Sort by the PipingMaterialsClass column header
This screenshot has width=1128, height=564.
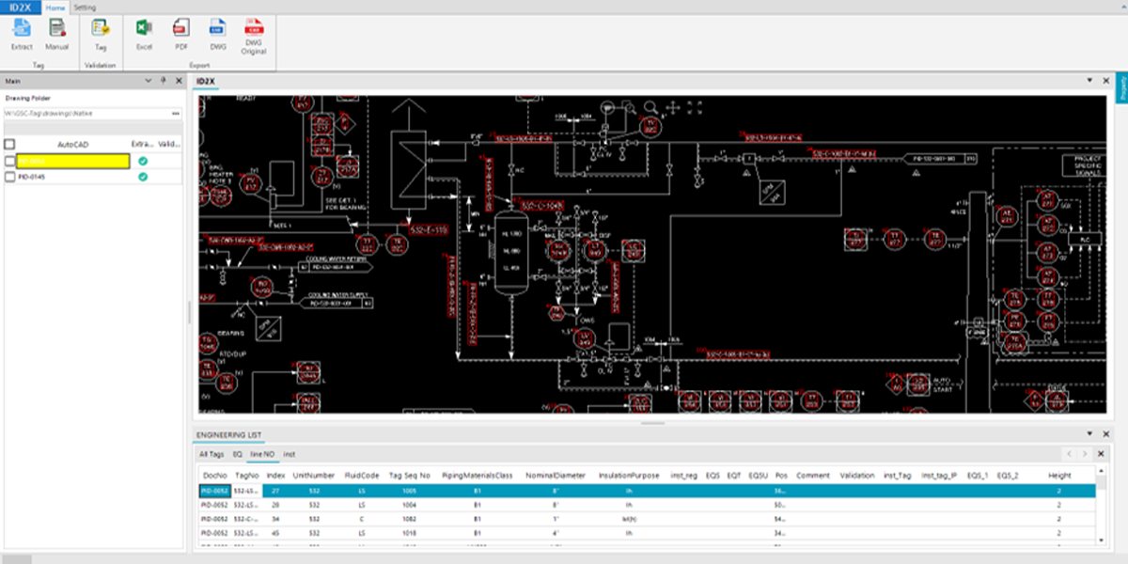pos(478,476)
